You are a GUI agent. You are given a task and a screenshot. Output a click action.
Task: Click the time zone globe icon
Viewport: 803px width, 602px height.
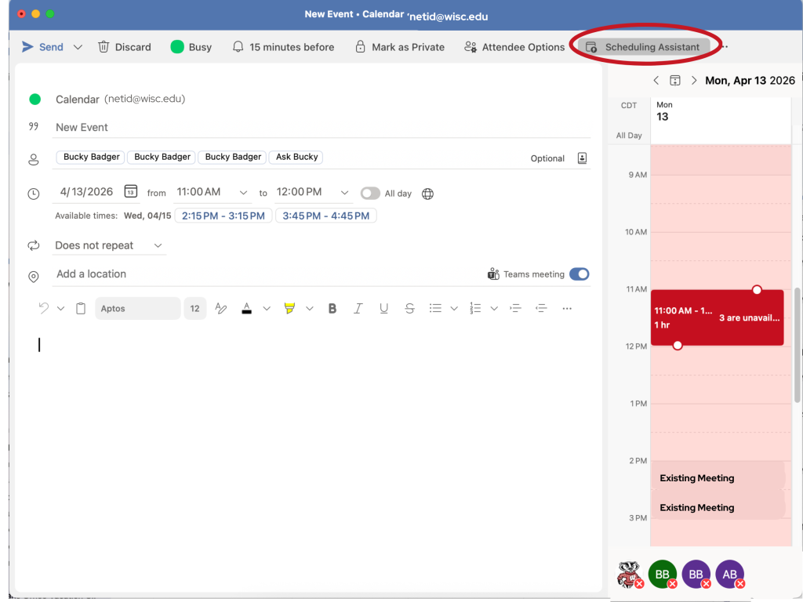coord(427,194)
